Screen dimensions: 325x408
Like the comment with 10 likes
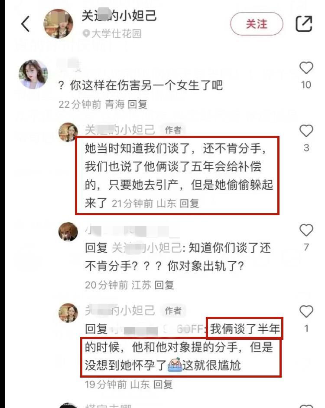coord(306,68)
